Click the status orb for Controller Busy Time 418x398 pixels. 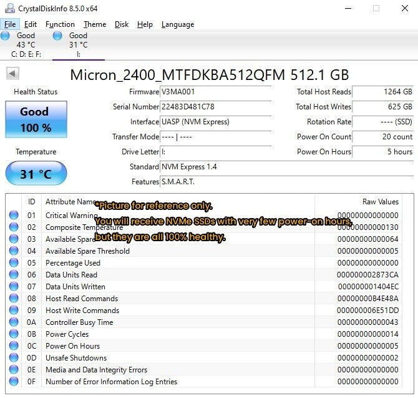[14, 322]
